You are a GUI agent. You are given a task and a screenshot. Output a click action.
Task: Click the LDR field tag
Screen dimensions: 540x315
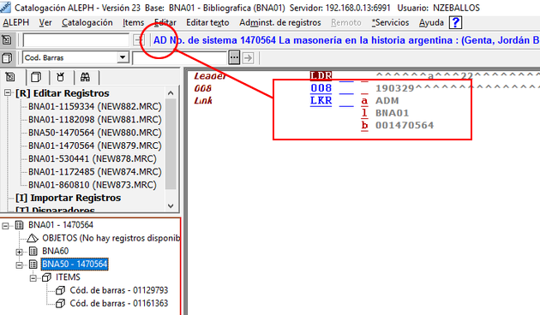tap(321, 75)
